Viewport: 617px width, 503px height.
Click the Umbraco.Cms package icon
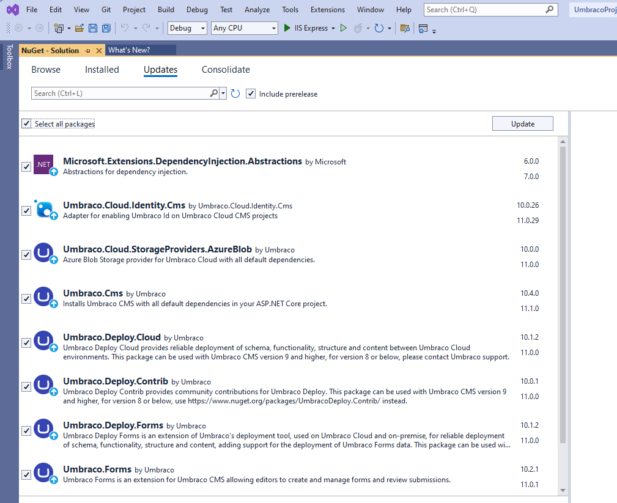pos(43,296)
